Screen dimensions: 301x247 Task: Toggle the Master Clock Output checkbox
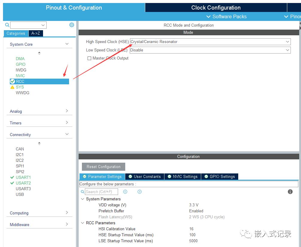pyautogui.click(x=89, y=58)
